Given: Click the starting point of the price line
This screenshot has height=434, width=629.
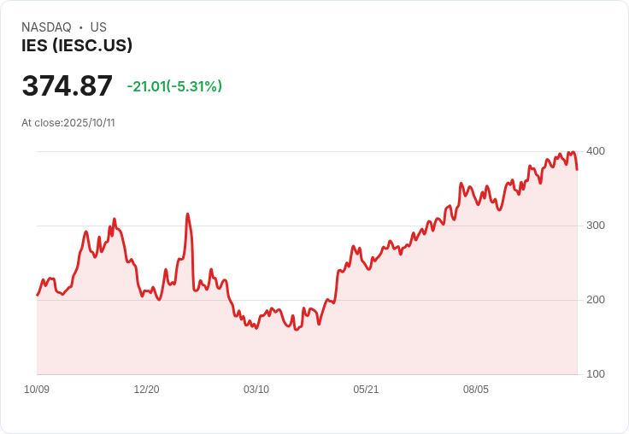Looking at the screenshot, I should 37,296.
